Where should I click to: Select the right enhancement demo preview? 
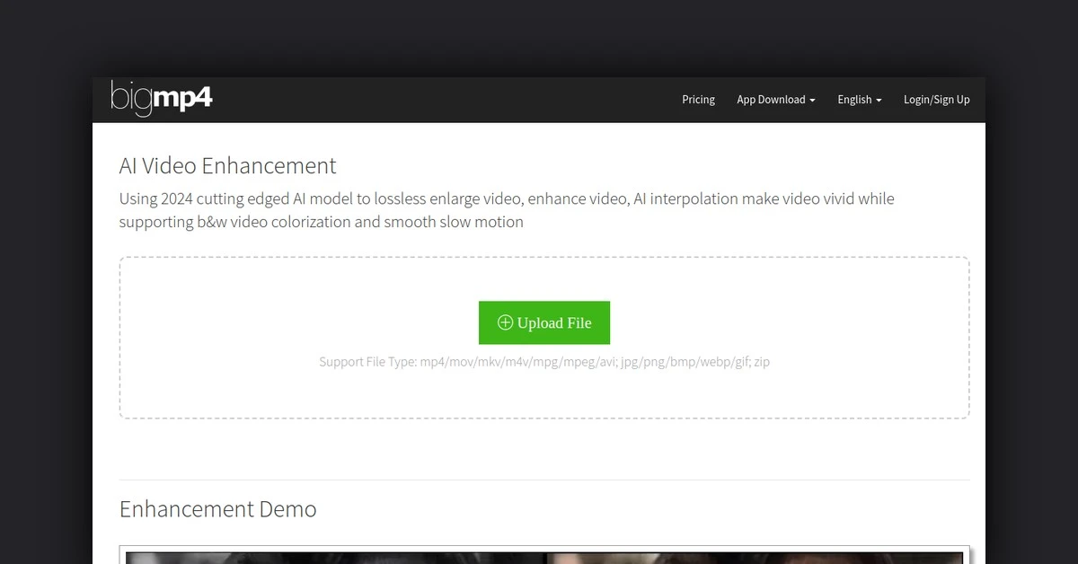click(x=755, y=558)
